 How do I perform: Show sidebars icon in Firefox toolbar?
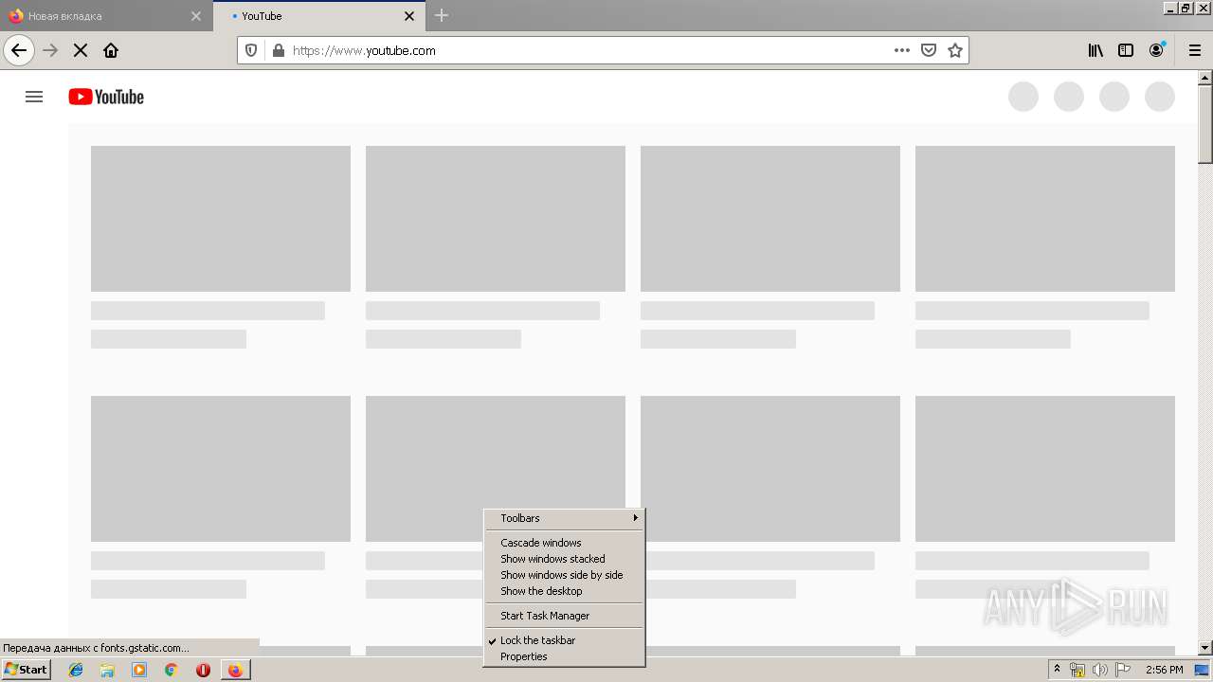[1126, 50]
